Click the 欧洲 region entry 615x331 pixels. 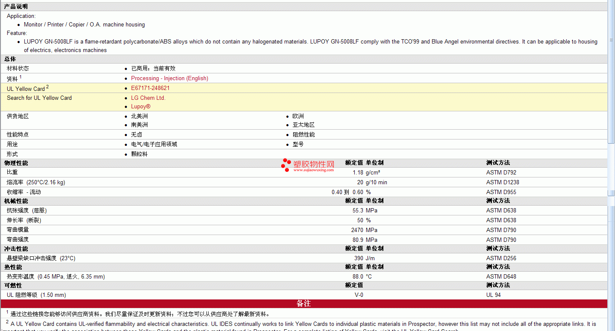click(x=298, y=116)
